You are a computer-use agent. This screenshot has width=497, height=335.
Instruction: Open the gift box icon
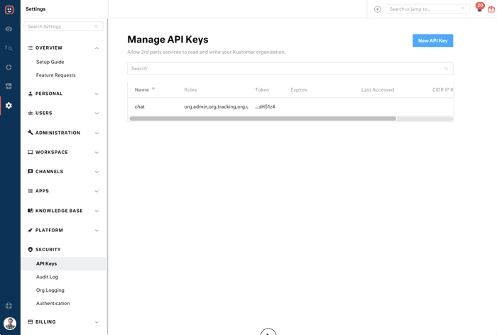tap(491, 9)
